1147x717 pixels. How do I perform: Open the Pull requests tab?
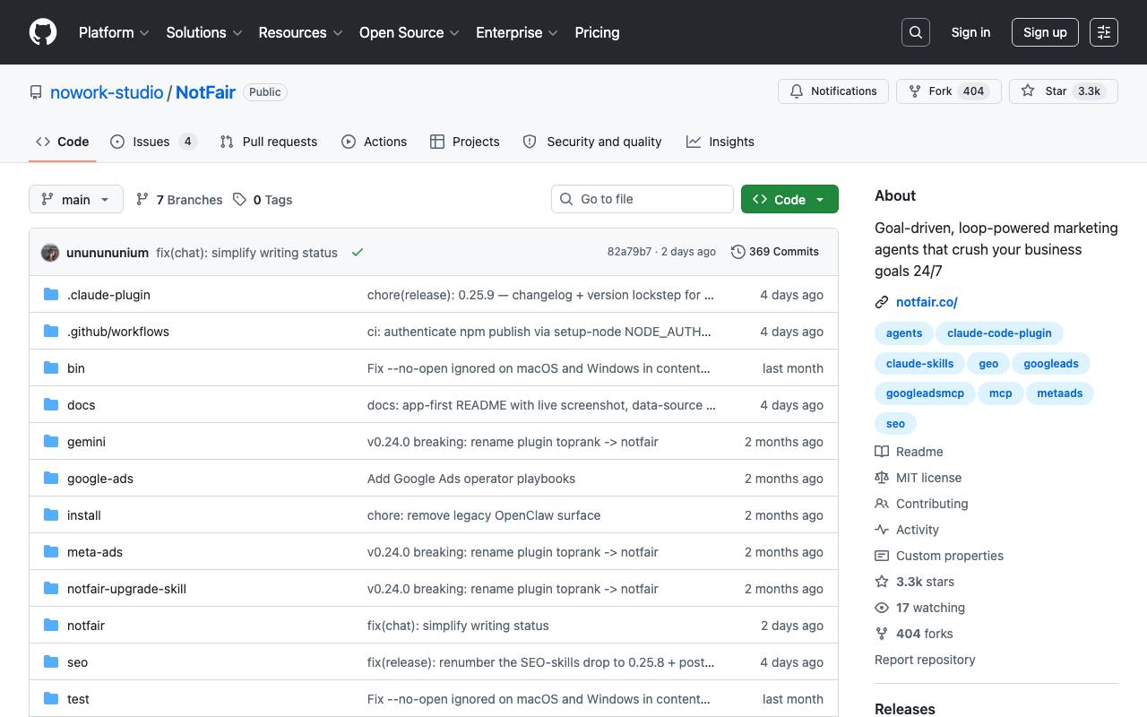[269, 142]
